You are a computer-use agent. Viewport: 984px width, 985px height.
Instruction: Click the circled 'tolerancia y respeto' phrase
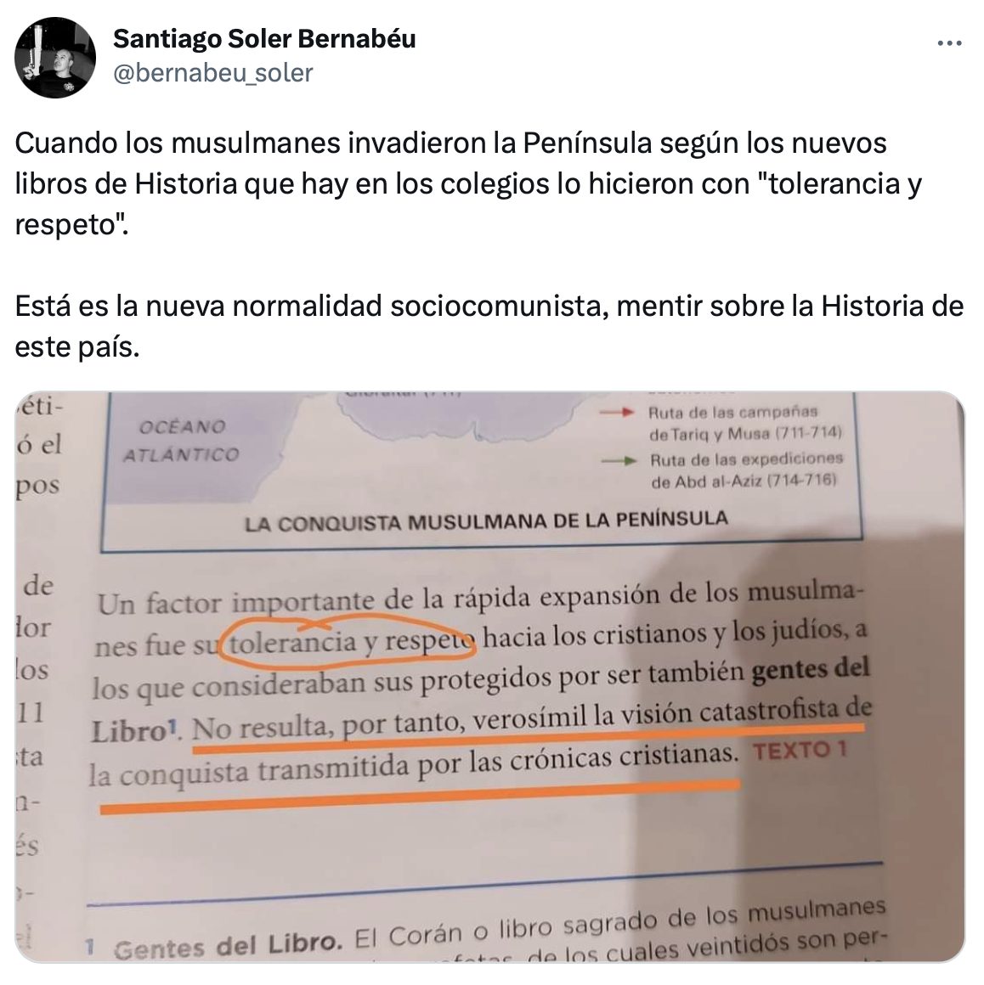click(349, 641)
